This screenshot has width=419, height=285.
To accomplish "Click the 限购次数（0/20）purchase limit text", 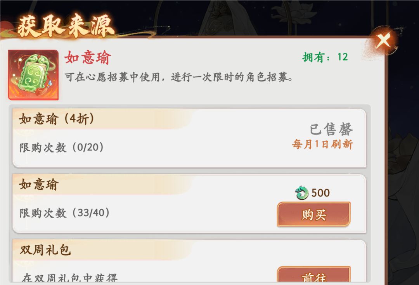I will (x=62, y=147).
